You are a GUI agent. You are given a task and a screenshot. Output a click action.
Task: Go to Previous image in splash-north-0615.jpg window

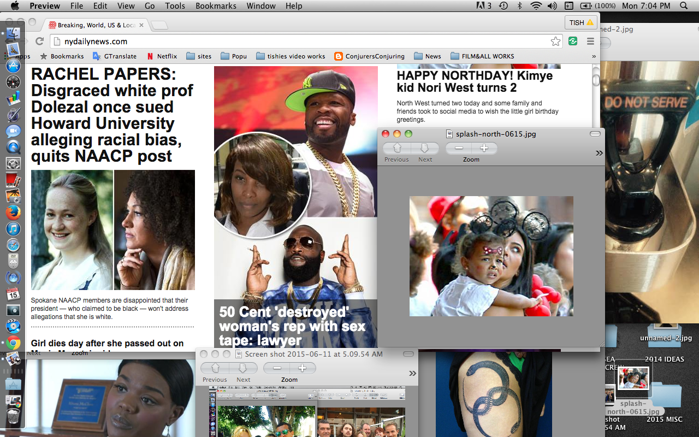(x=397, y=148)
